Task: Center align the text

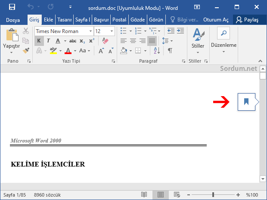Action: click(133, 41)
